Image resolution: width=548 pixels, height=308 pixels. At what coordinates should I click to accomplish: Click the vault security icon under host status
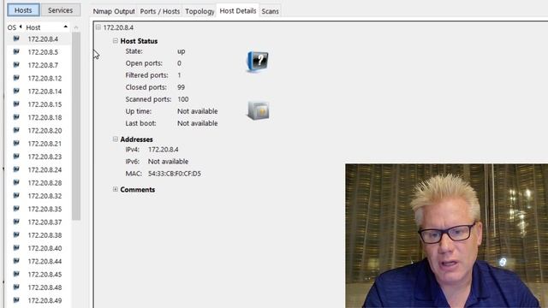click(259, 110)
